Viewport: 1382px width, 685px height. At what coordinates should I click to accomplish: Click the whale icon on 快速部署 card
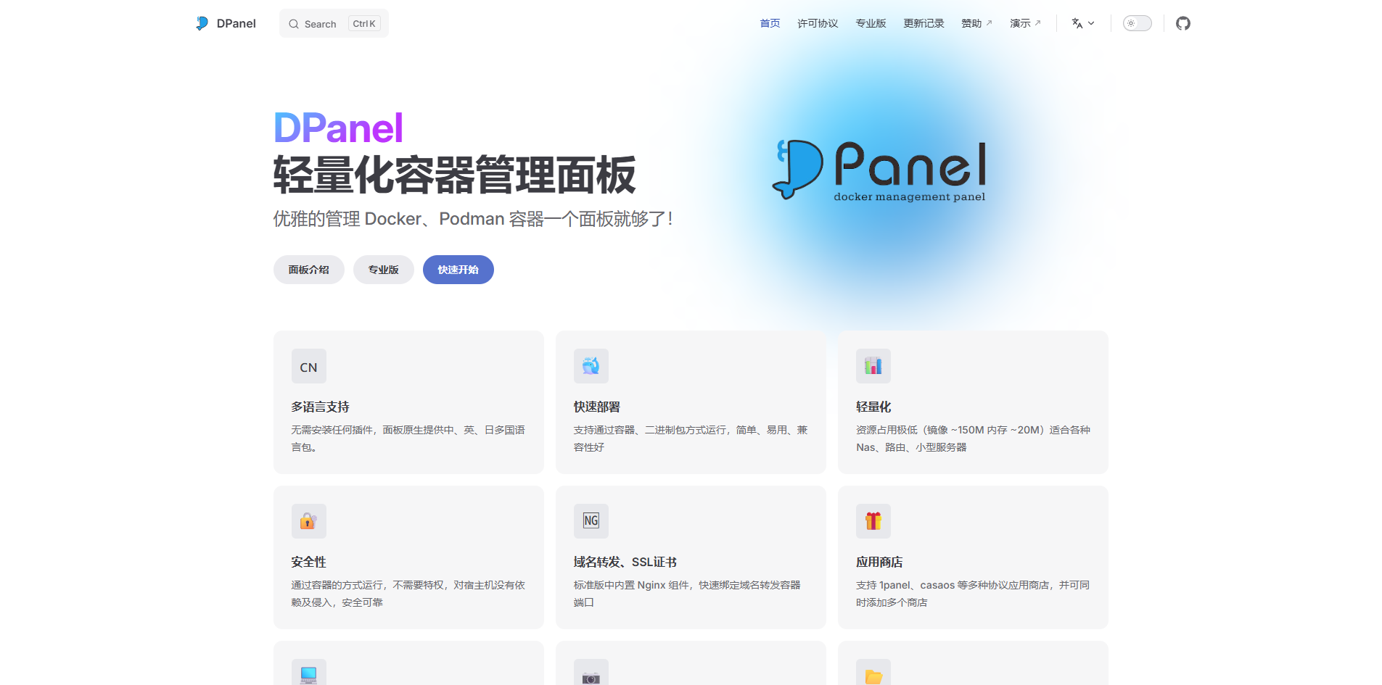(x=591, y=366)
